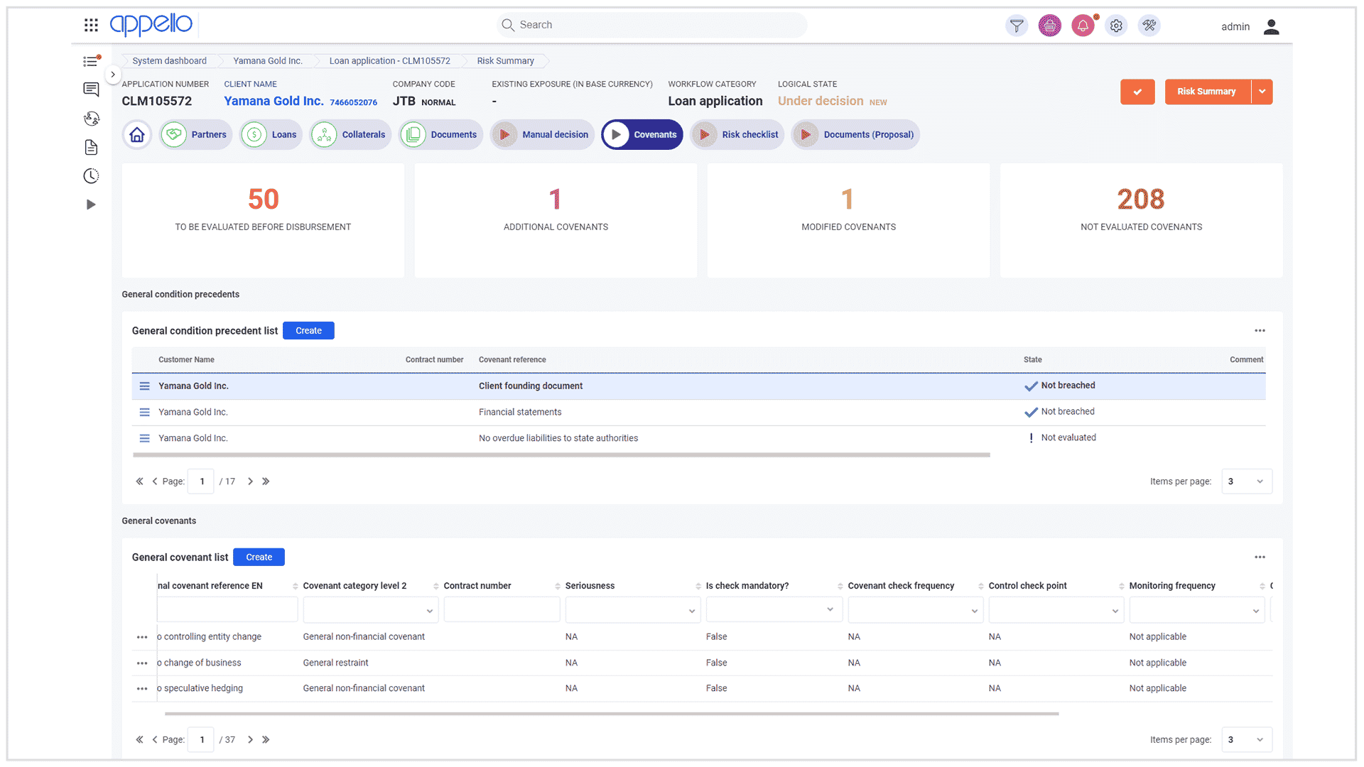Open the notifications bell icon
Viewport: 1364px width, 767px height.
click(x=1083, y=26)
